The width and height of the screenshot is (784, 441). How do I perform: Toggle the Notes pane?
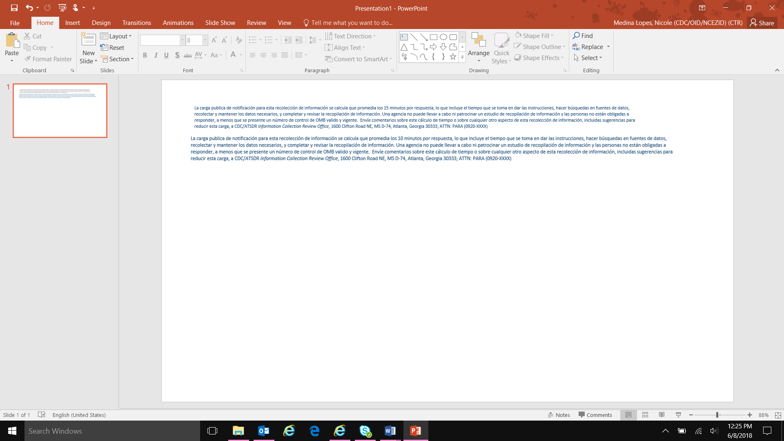tap(559, 415)
